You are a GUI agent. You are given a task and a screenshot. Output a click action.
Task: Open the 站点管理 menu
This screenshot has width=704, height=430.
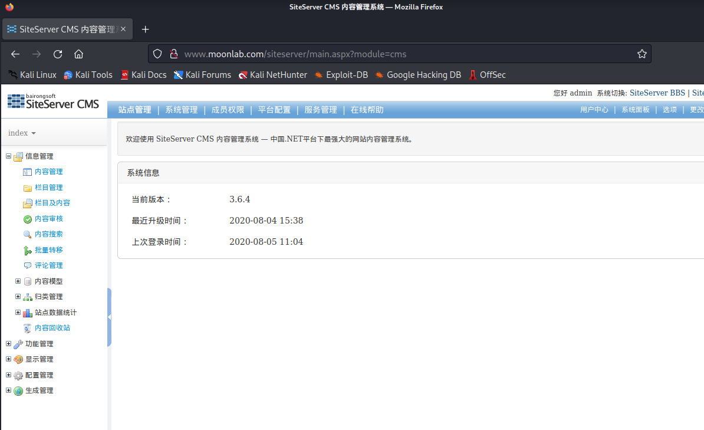[x=134, y=110]
